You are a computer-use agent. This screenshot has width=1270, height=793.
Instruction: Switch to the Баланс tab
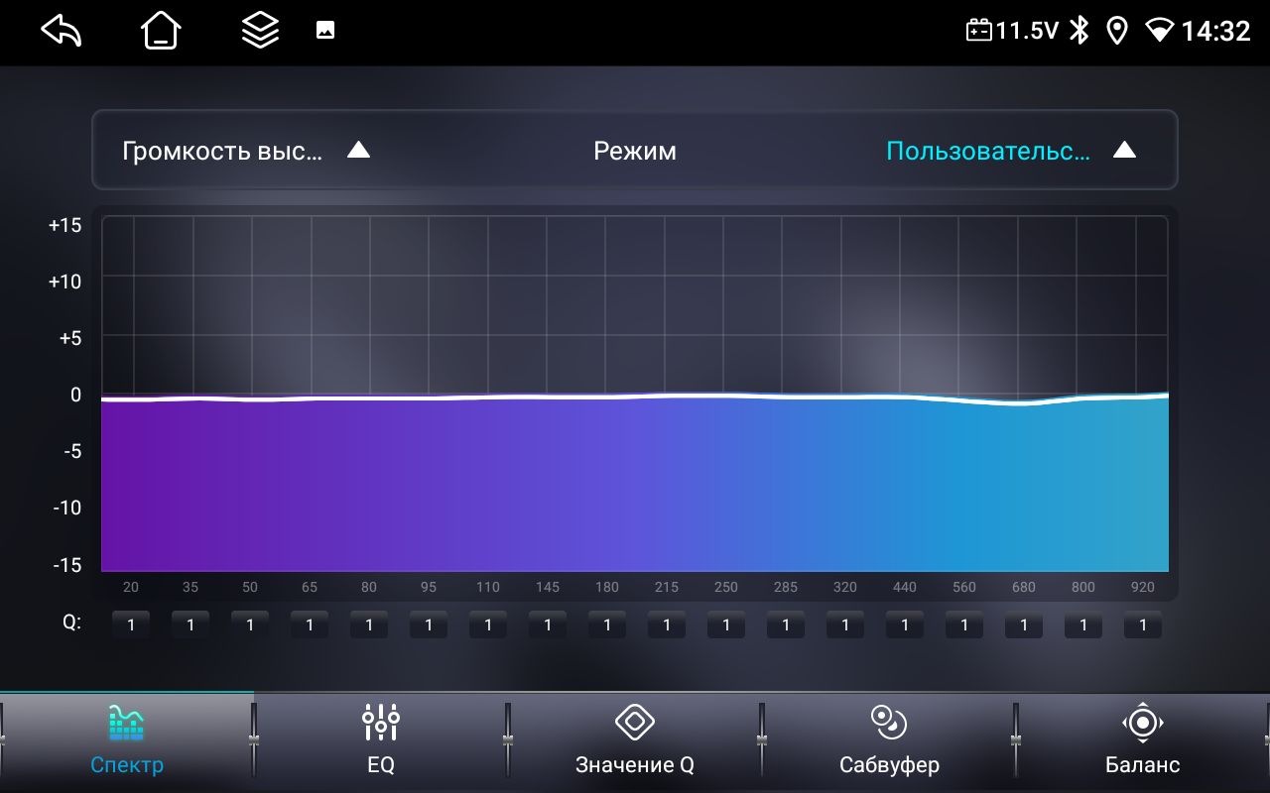coord(1143,739)
